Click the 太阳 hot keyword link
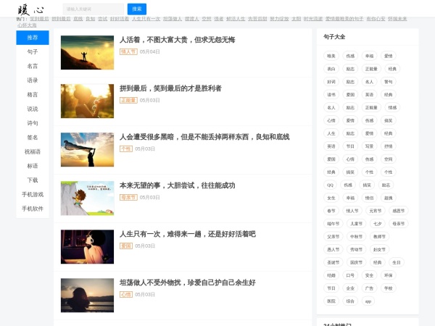435x326 pixels. tap(297, 19)
